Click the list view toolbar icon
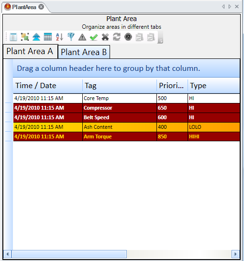The image size is (244, 261). coord(13,37)
